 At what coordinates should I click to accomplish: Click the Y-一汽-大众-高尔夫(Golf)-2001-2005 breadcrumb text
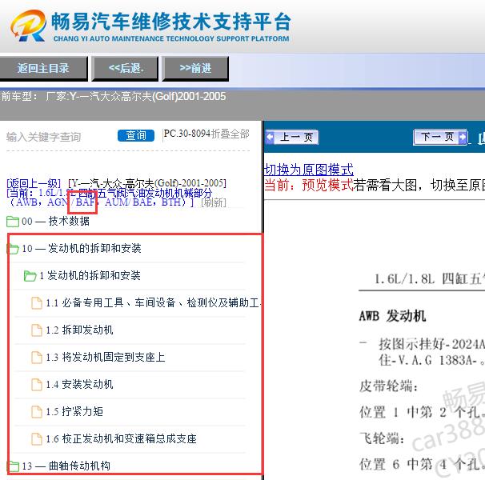(x=147, y=183)
